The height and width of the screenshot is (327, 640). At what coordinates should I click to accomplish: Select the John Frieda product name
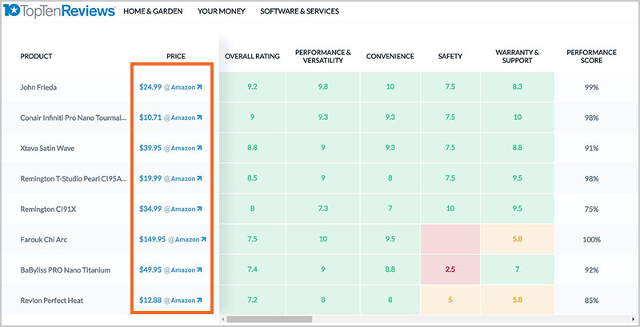point(38,87)
